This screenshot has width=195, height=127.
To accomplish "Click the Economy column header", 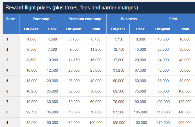I will point(41,19).
